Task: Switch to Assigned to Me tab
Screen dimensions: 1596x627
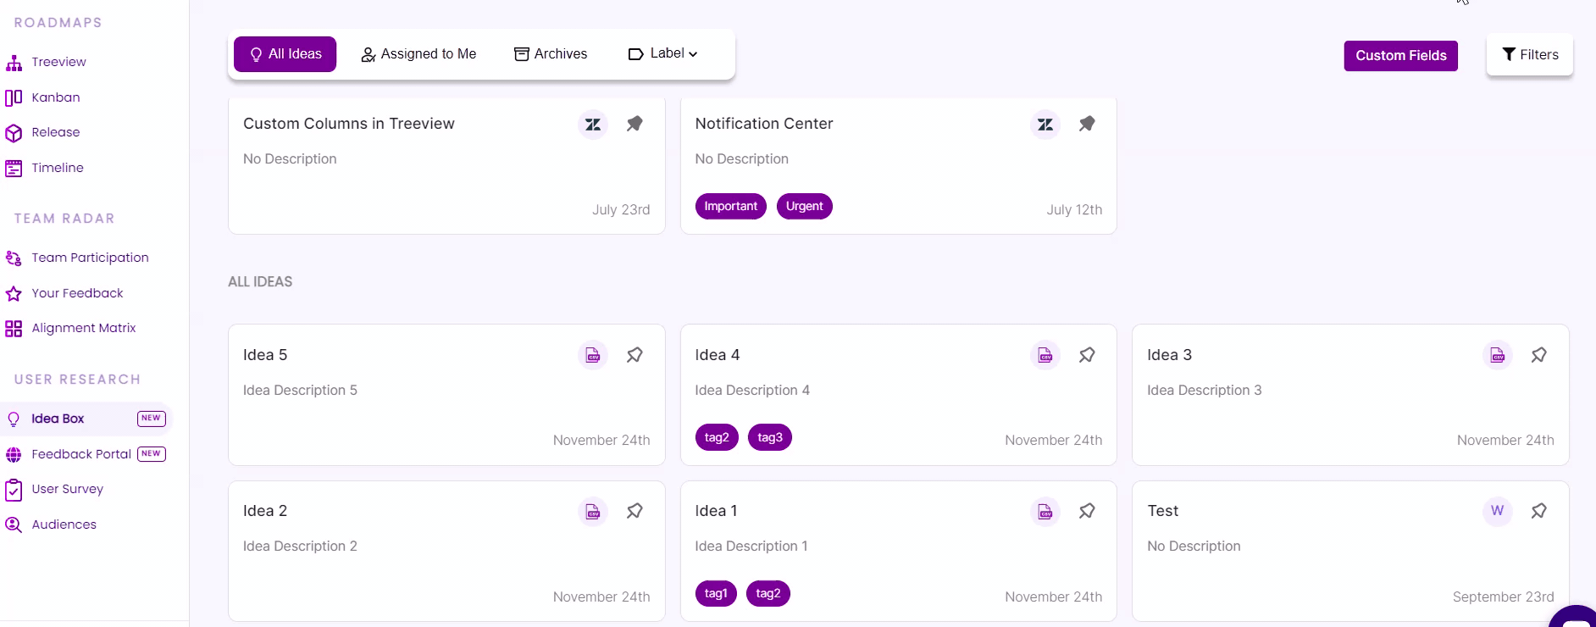Action: coord(418,54)
